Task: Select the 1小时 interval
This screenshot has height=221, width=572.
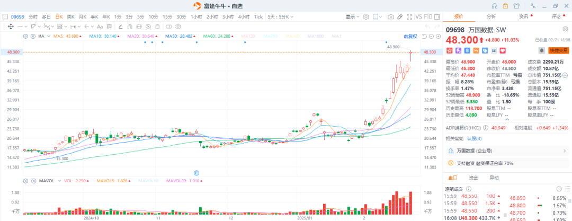Action: pos(196,17)
